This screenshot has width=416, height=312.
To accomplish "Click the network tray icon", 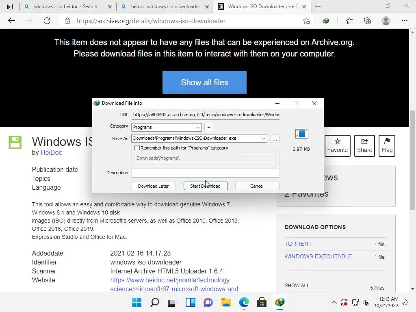I will pos(355,302).
